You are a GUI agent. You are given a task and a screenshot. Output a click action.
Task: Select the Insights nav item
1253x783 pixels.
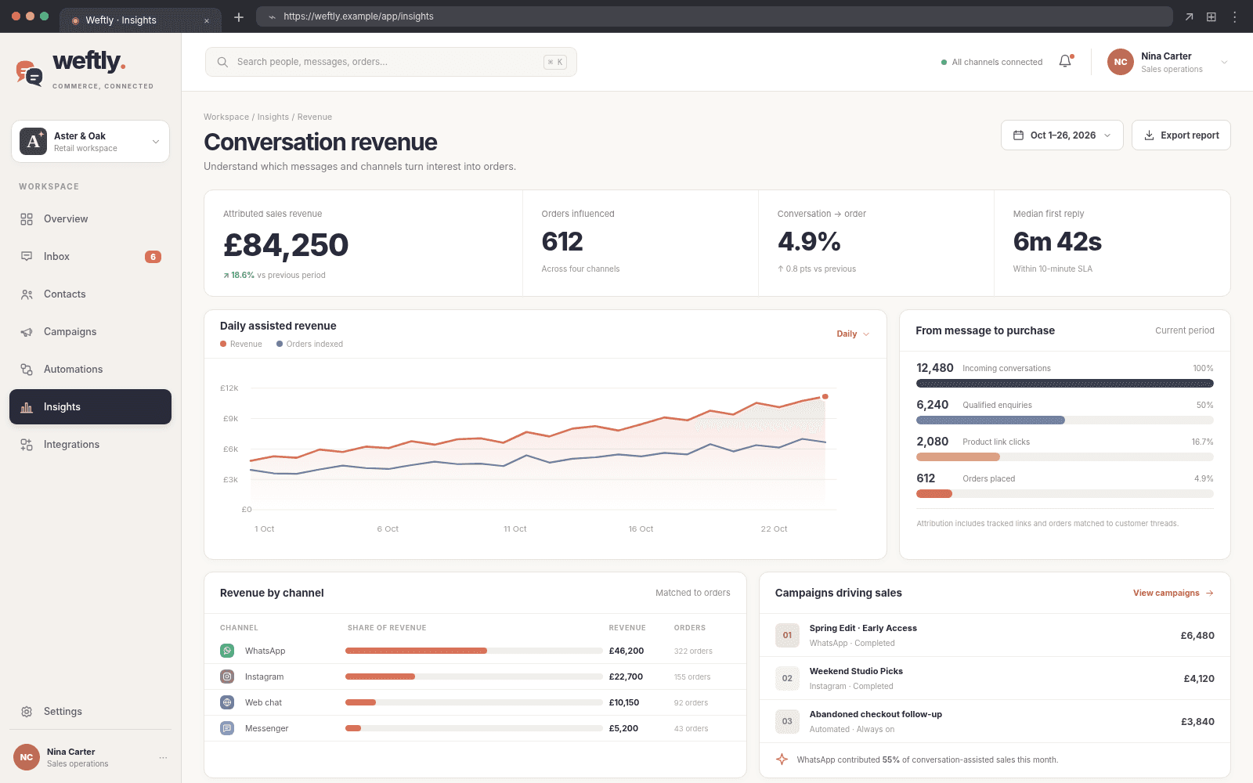tap(91, 407)
